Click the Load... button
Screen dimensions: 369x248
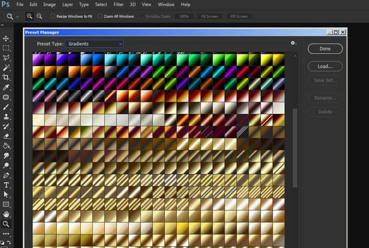325,66
